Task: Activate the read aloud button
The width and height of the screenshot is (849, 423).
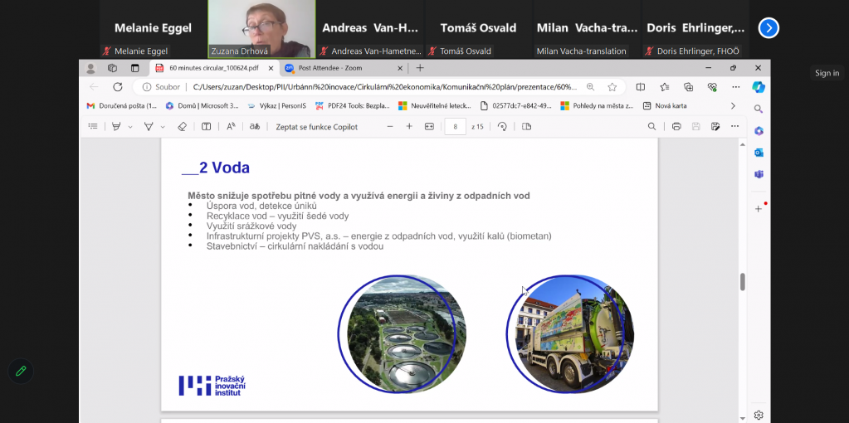Action: [x=231, y=127]
